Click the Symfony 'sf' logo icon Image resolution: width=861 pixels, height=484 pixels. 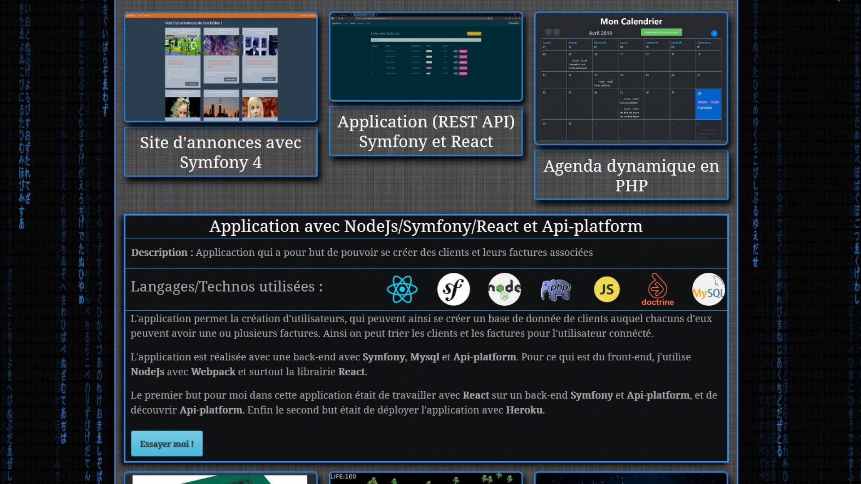[x=453, y=290]
